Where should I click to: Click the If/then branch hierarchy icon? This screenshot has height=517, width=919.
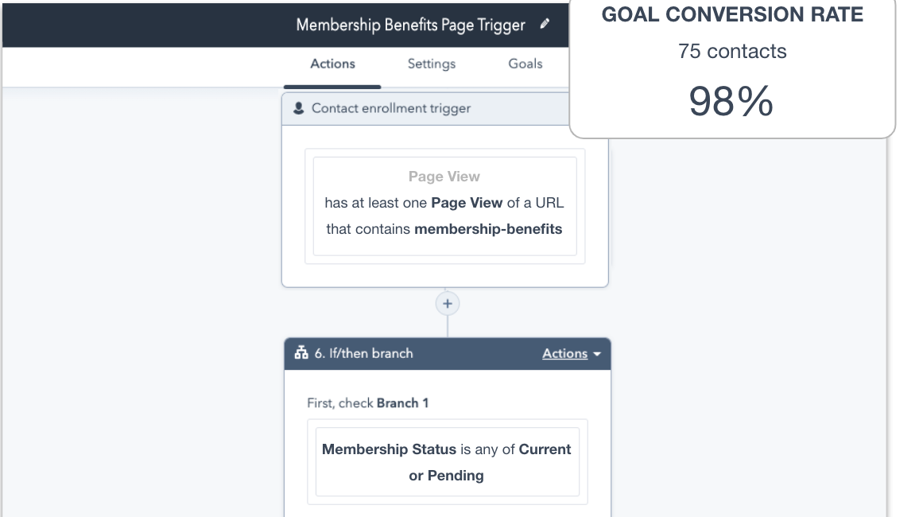coord(301,353)
